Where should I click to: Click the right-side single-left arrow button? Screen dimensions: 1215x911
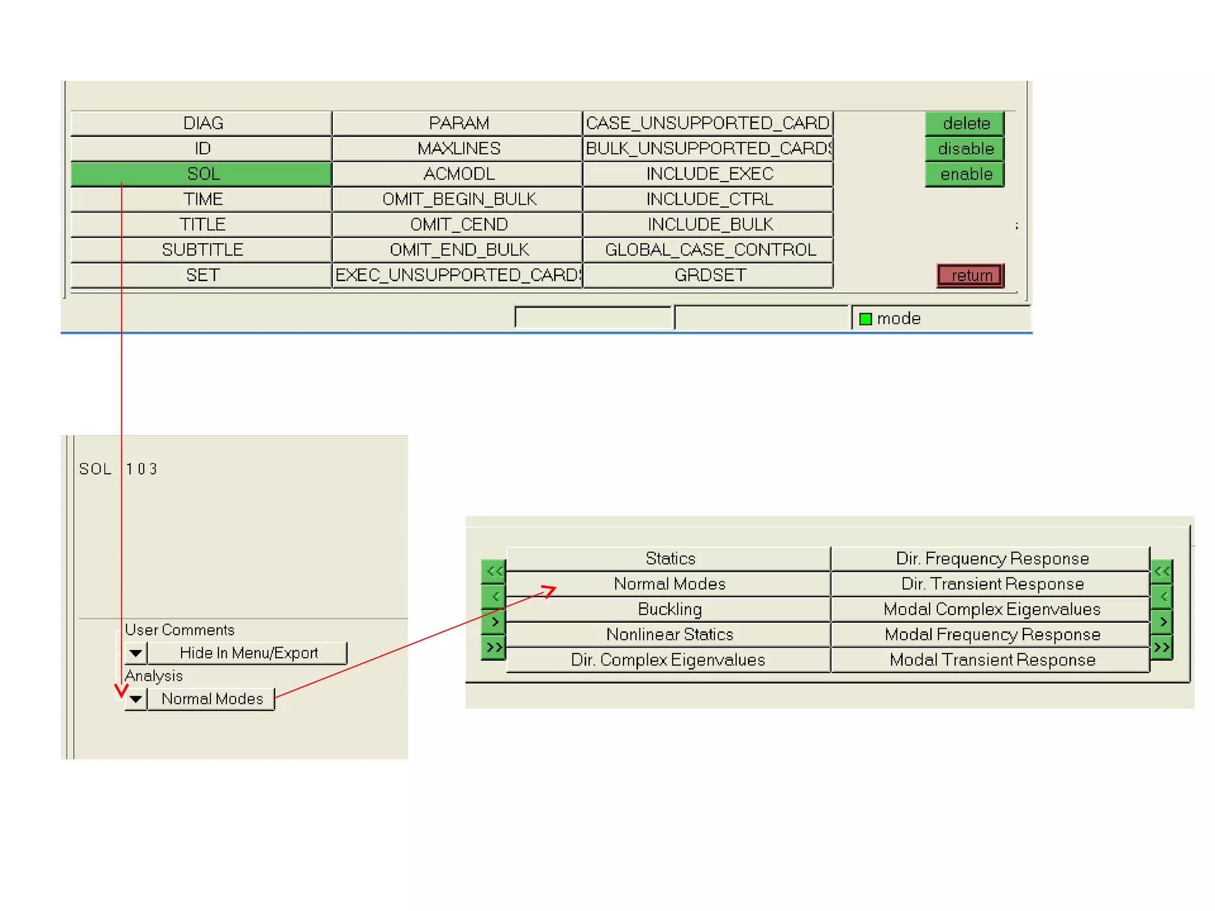pyautogui.click(x=1162, y=597)
